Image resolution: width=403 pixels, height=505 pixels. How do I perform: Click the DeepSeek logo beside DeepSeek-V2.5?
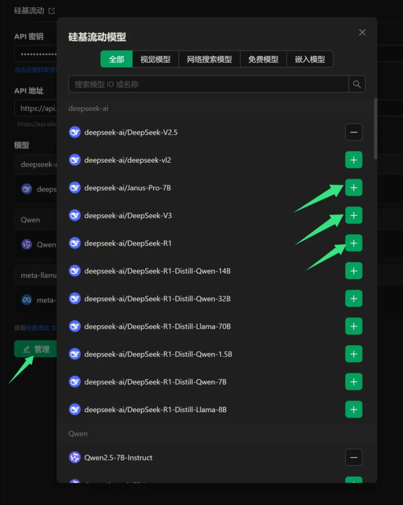click(x=75, y=132)
